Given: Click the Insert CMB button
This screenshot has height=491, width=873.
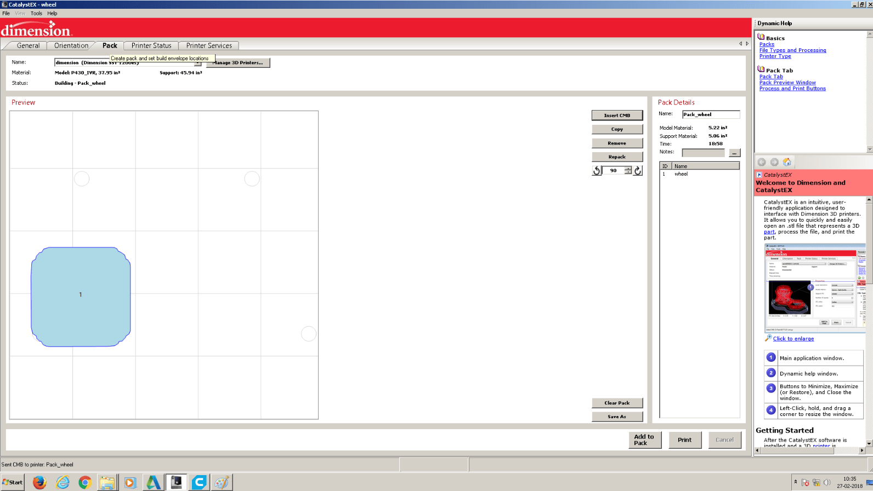Looking at the screenshot, I should [617, 115].
